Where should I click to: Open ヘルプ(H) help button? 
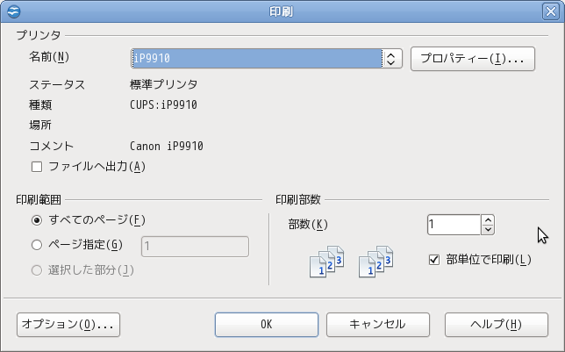497,325
